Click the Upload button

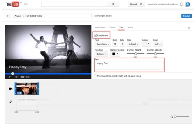click(x=133, y=4)
